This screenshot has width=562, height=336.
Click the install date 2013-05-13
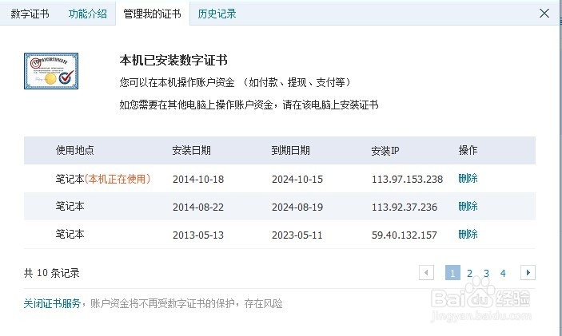click(198, 235)
